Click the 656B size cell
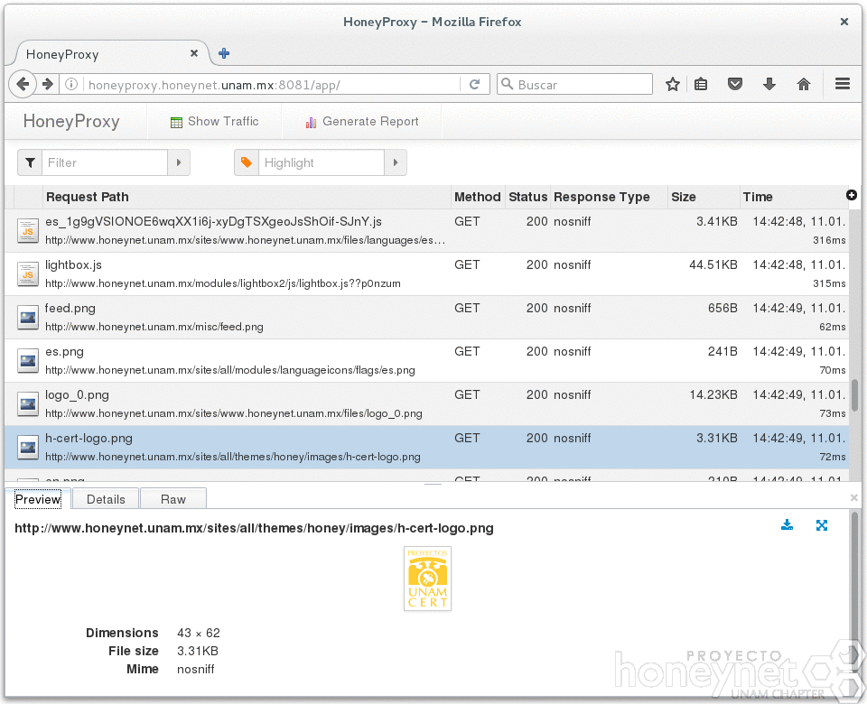This screenshot has width=867, height=704. [x=722, y=308]
